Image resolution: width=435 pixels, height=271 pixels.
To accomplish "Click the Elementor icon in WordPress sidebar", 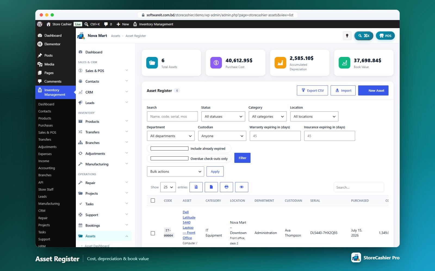I will pyautogui.click(x=40, y=44).
